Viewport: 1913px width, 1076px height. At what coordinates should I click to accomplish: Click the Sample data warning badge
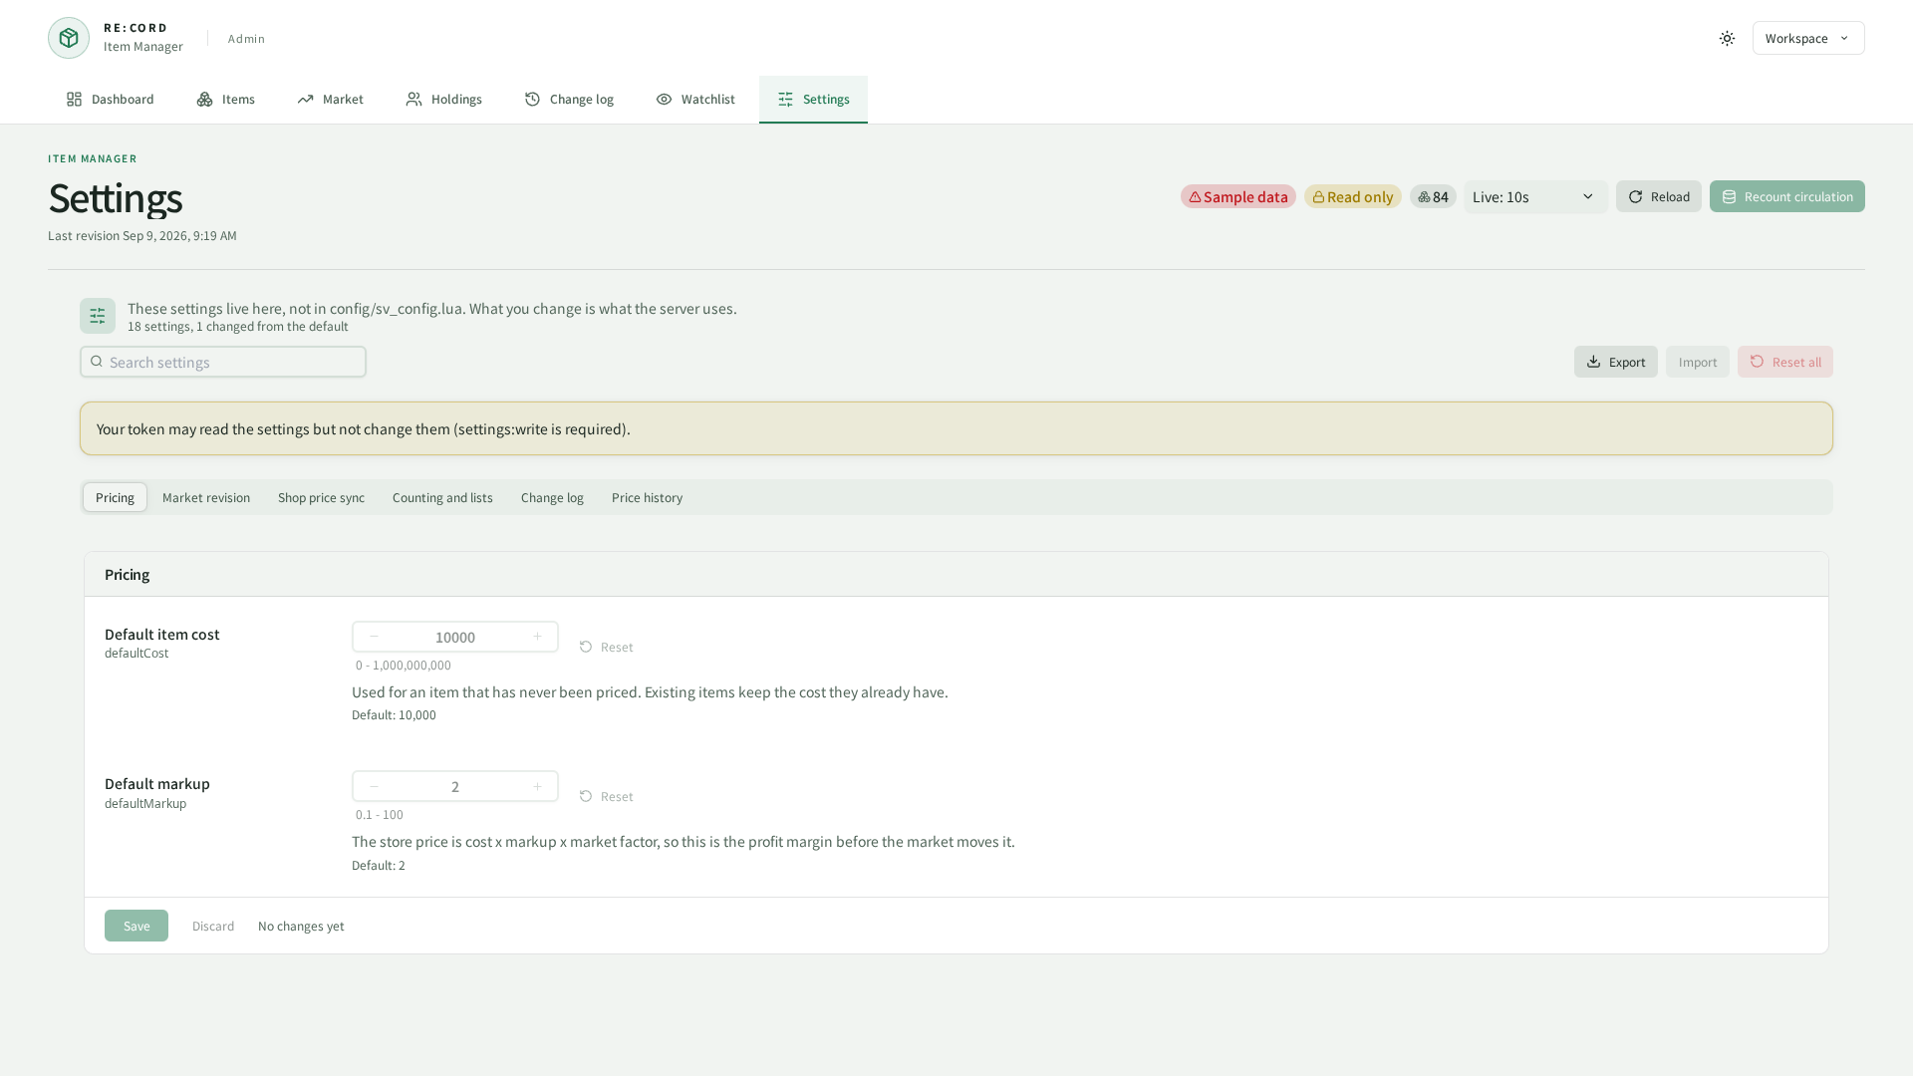(1238, 196)
